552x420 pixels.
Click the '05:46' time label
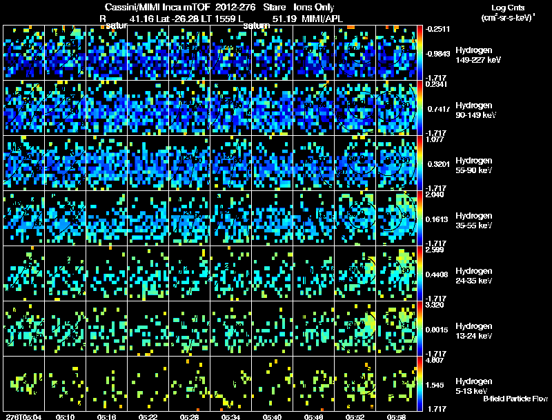[313, 417]
